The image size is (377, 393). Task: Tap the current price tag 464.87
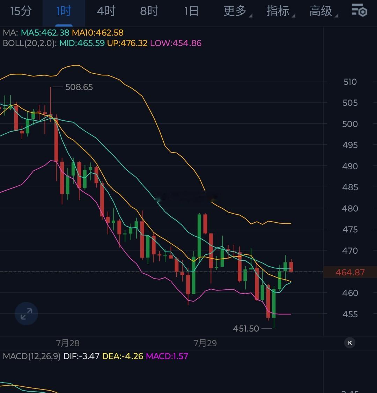350,272
